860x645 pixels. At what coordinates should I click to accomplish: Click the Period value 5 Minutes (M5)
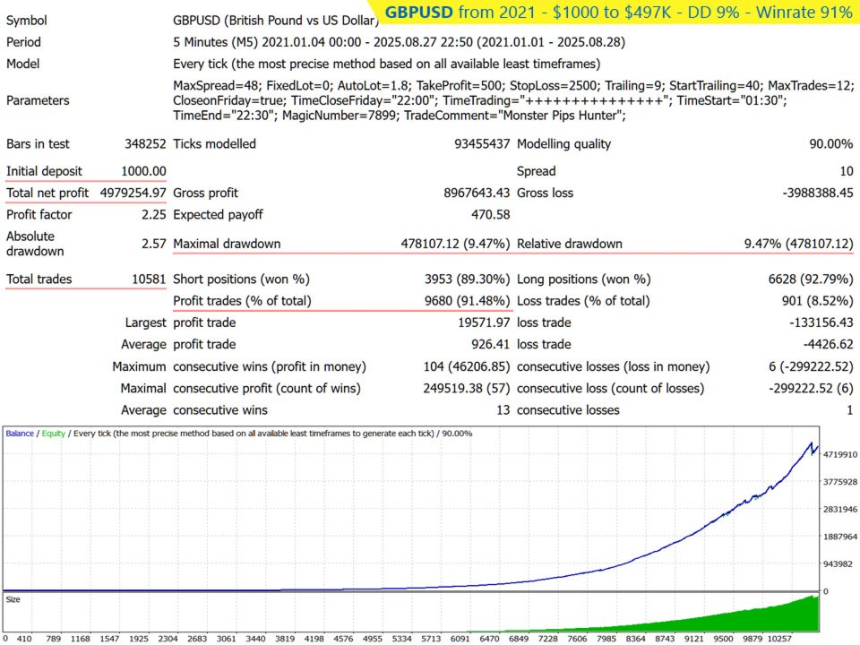click(x=216, y=42)
